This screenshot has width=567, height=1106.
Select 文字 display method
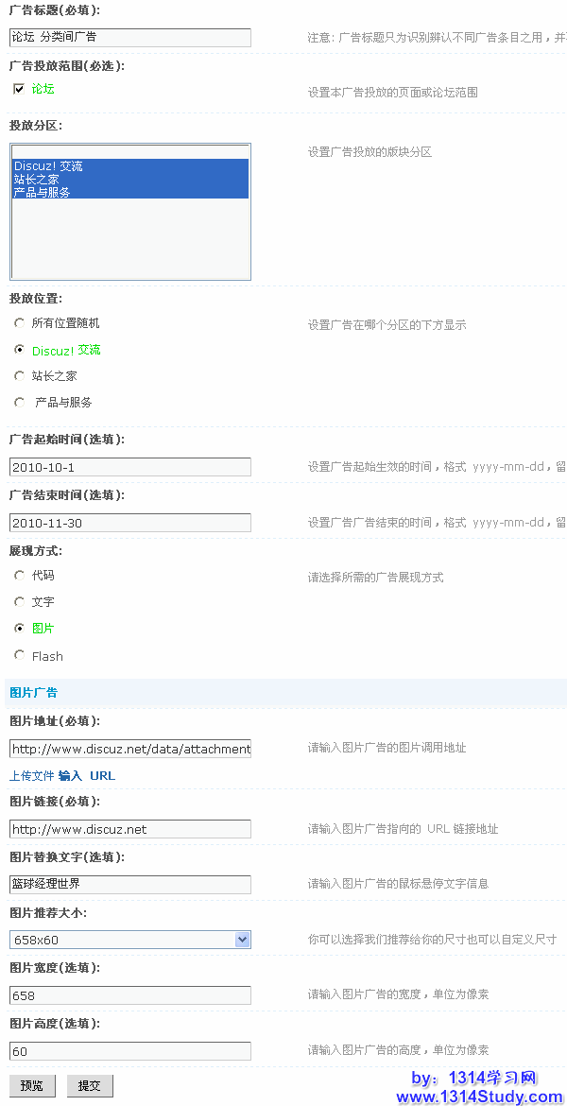(x=19, y=601)
